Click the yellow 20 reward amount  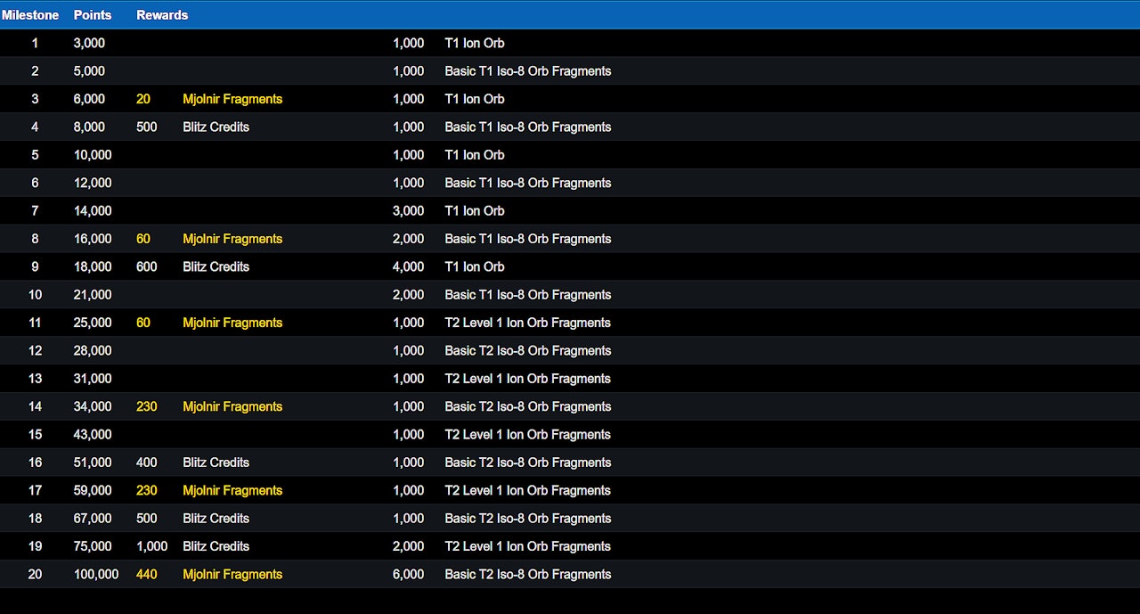coord(143,99)
